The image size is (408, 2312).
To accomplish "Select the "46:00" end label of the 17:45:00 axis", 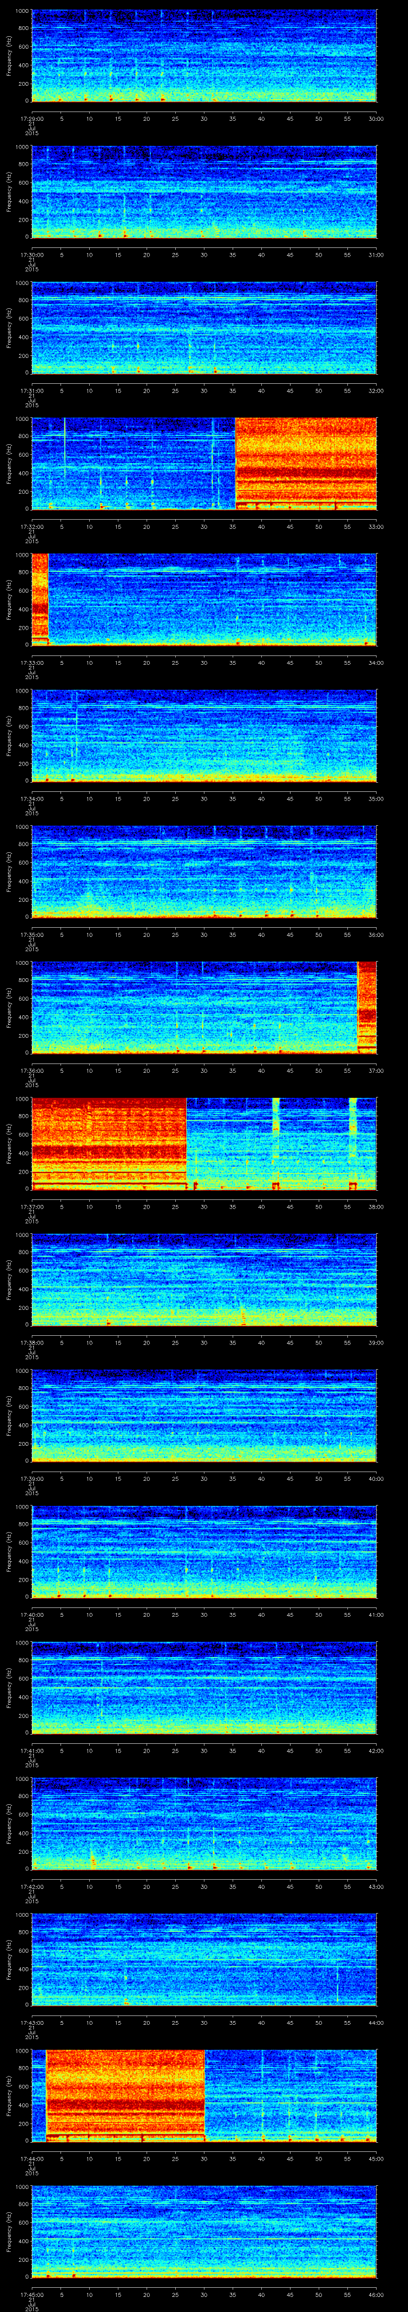I will coord(376,2294).
